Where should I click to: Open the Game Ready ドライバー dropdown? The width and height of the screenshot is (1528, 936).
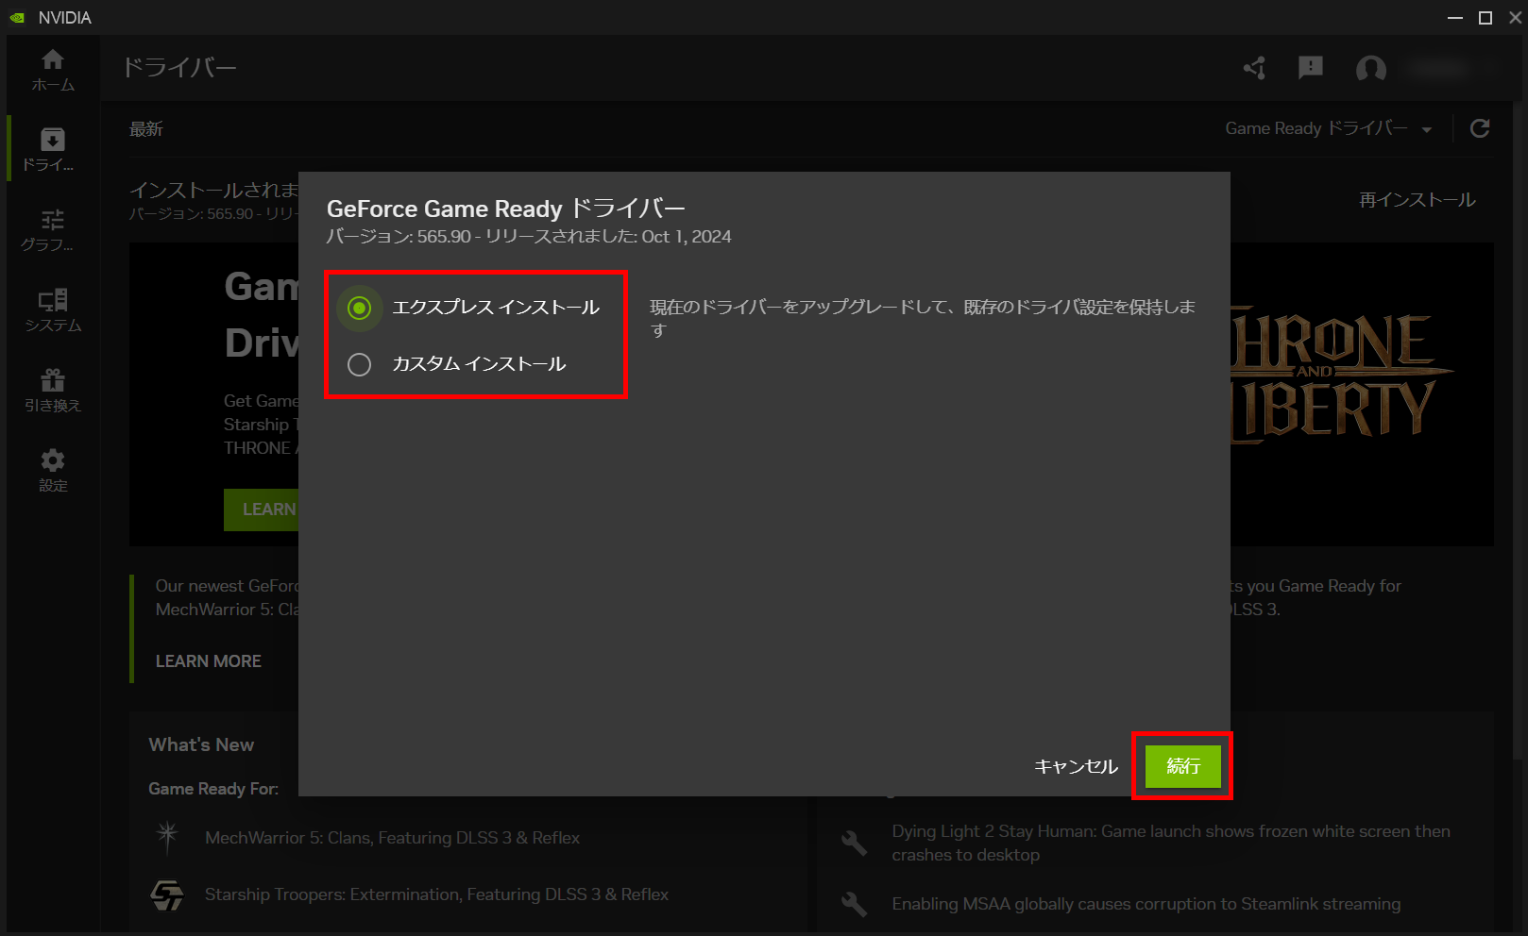pyautogui.click(x=1329, y=128)
